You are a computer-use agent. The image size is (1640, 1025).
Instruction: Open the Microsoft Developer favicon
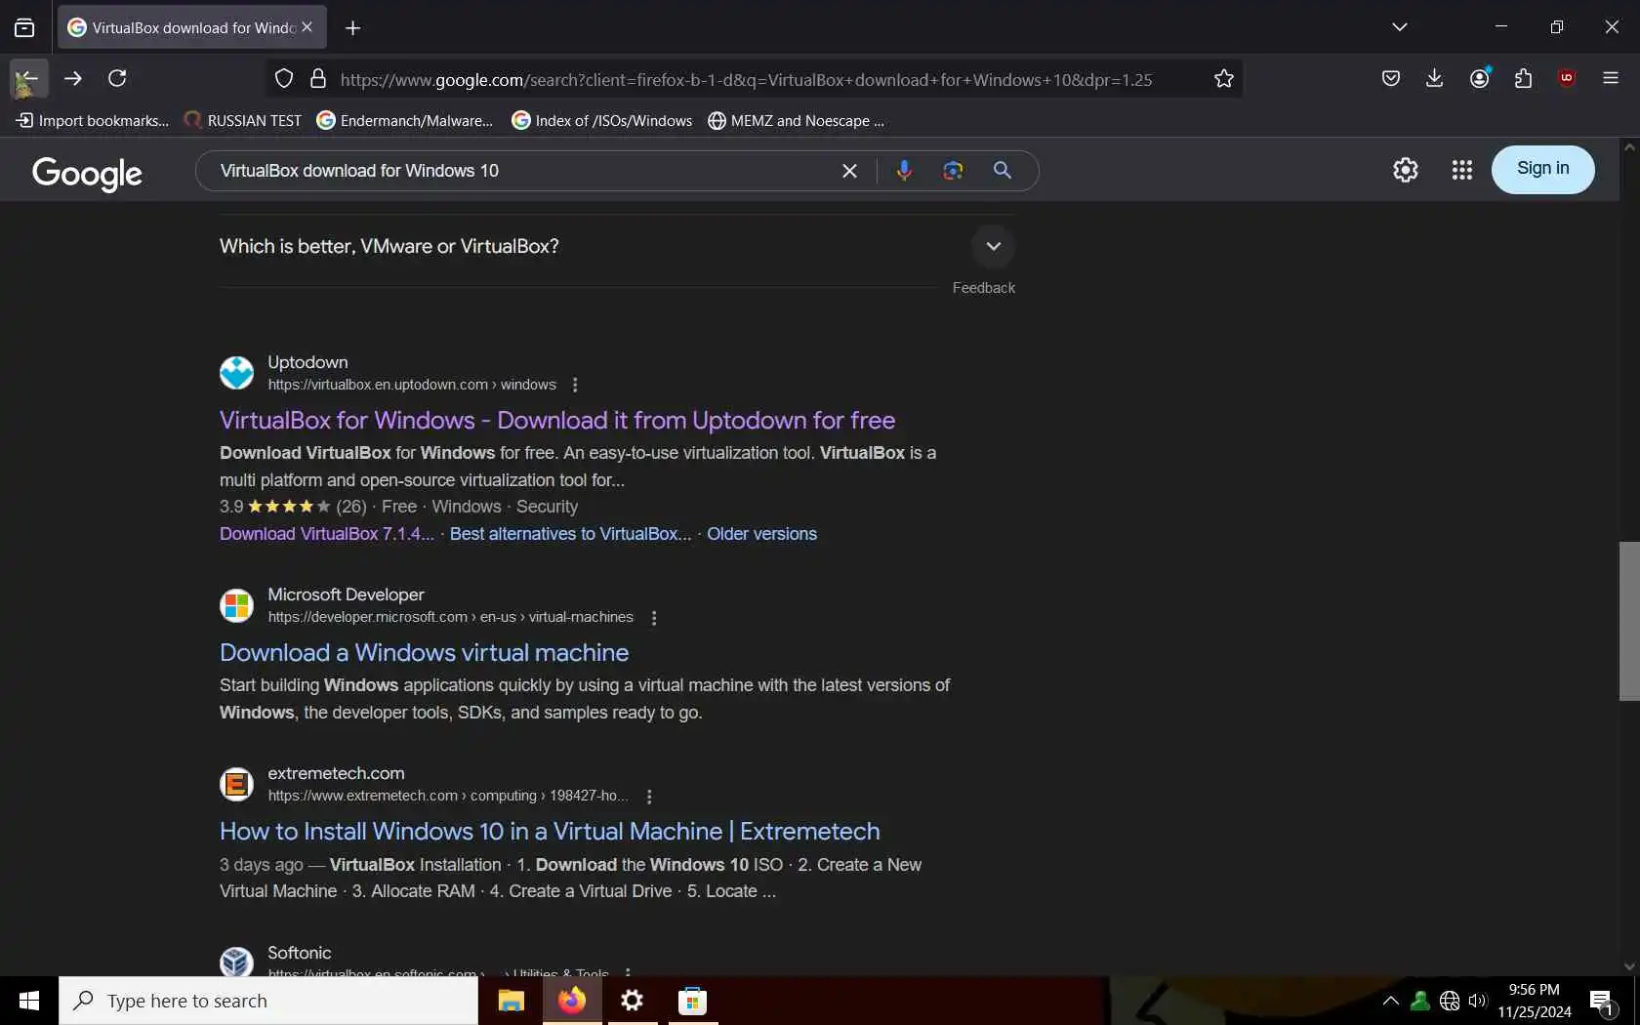coord(236,605)
